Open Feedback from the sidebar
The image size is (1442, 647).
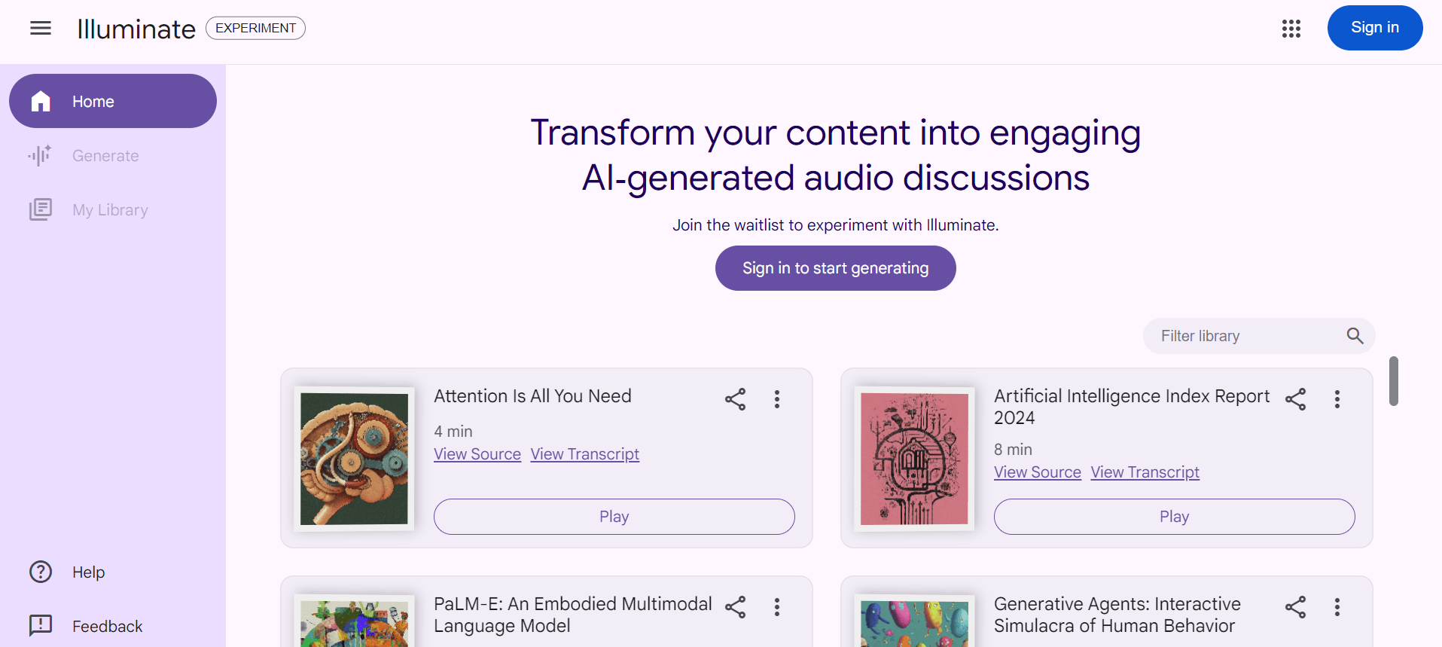pos(113,625)
